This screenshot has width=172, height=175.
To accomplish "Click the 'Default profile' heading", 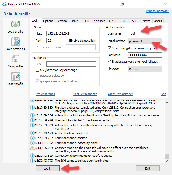I will click(17, 14).
